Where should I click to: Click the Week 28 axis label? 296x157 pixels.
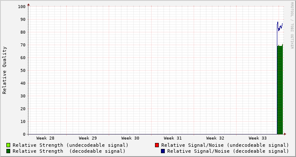[x=45, y=138]
